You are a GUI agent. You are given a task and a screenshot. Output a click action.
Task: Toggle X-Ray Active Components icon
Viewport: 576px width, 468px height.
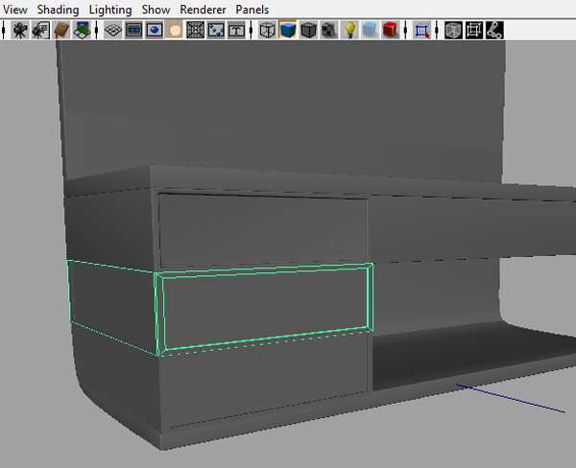click(474, 30)
